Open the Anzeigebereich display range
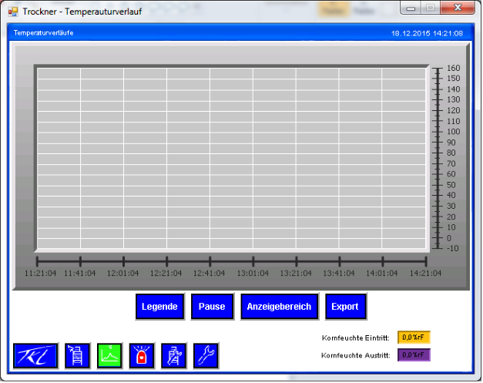 (x=279, y=307)
